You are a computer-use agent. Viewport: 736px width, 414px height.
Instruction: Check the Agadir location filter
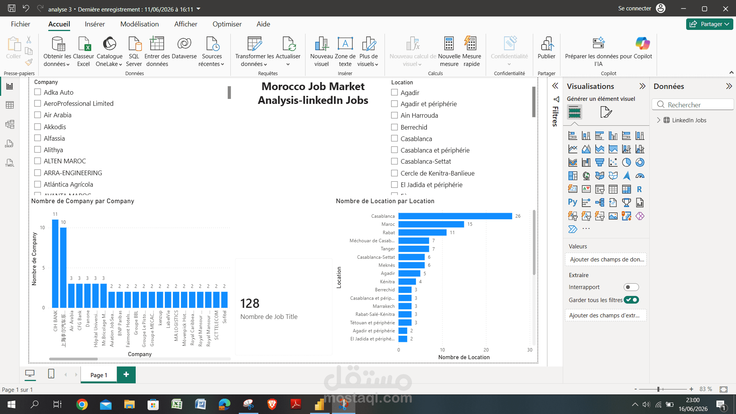coord(394,92)
